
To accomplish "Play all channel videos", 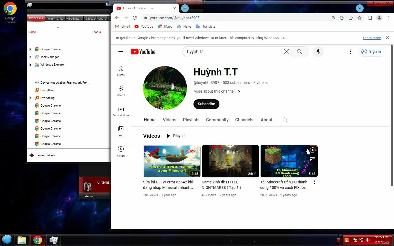I will [176, 136].
